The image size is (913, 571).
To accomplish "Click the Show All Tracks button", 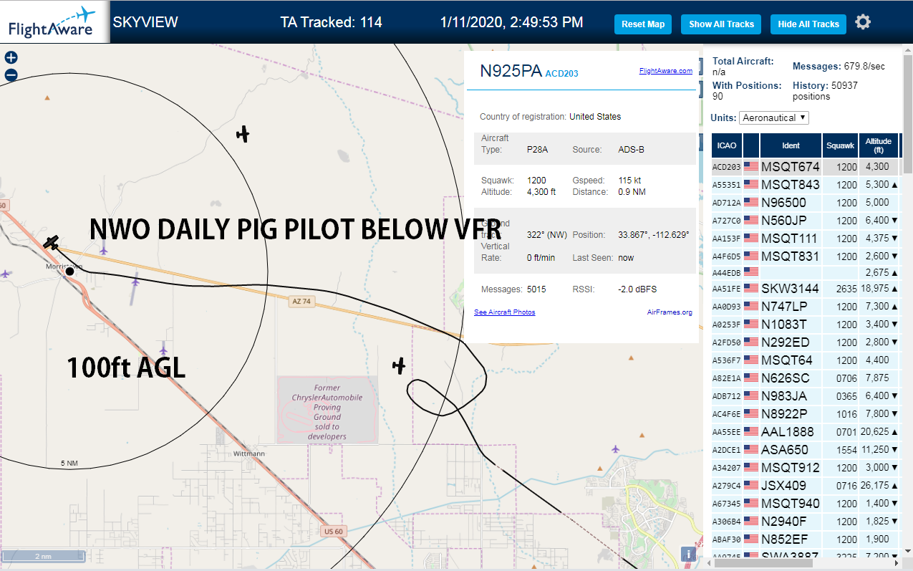I will (721, 24).
